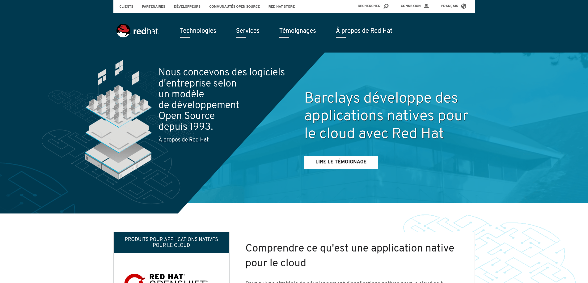
Task: Click Produits pour applications natives header
Action: (x=171, y=243)
